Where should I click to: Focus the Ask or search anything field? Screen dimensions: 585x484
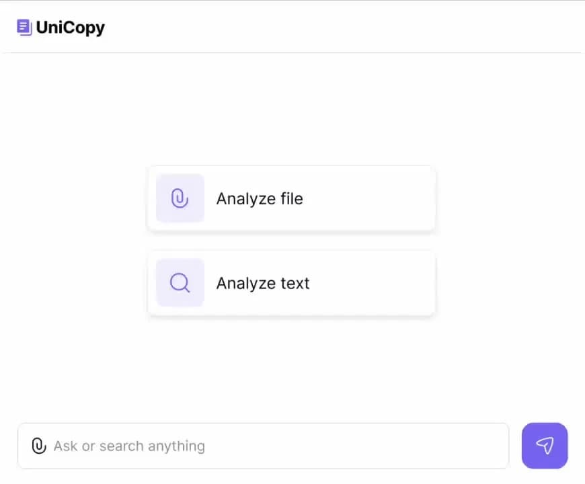click(264, 446)
